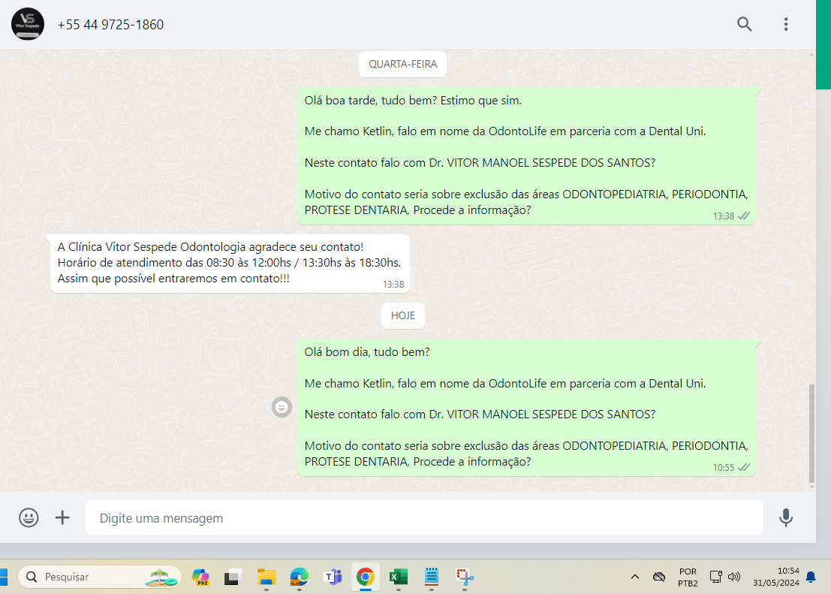The image size is (831, 594).
Task: Click the Pesquisar taskbar search box
Action: (x=100, y=577)
